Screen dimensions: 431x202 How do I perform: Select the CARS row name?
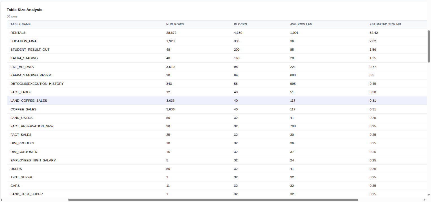[15, 186]
